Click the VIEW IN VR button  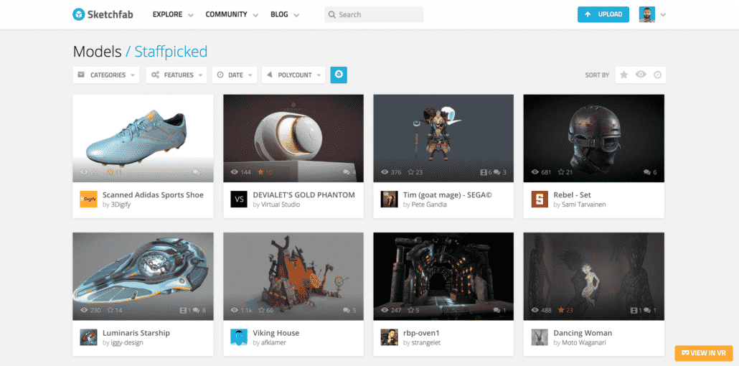point(704,353)
